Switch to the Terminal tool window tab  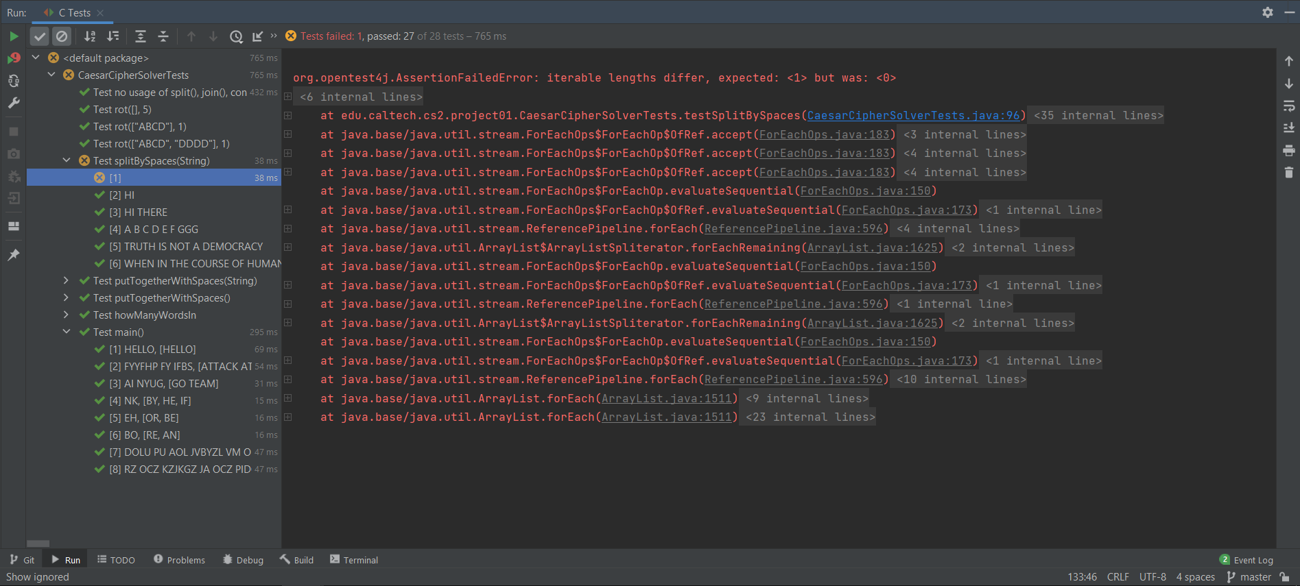354,560
